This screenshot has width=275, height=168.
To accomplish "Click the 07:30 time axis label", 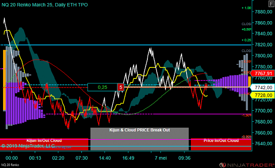I will coord(81,158).
